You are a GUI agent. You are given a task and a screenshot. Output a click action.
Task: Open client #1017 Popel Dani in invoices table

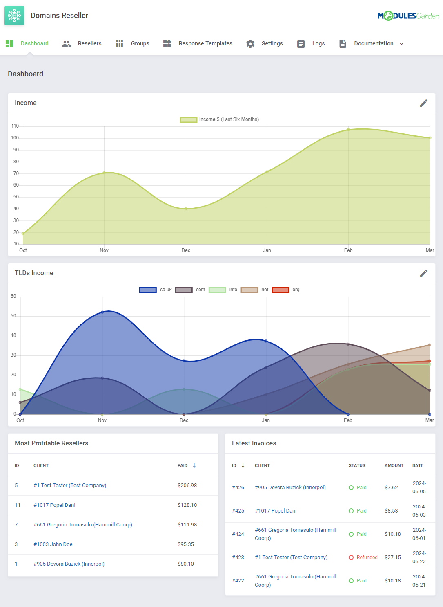pos(276,511)
